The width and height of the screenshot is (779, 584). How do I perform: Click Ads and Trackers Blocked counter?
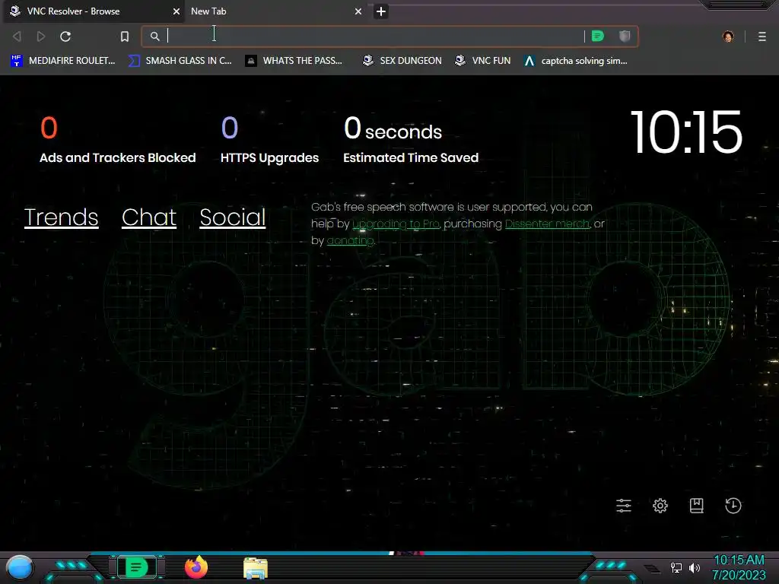point(118,140)
